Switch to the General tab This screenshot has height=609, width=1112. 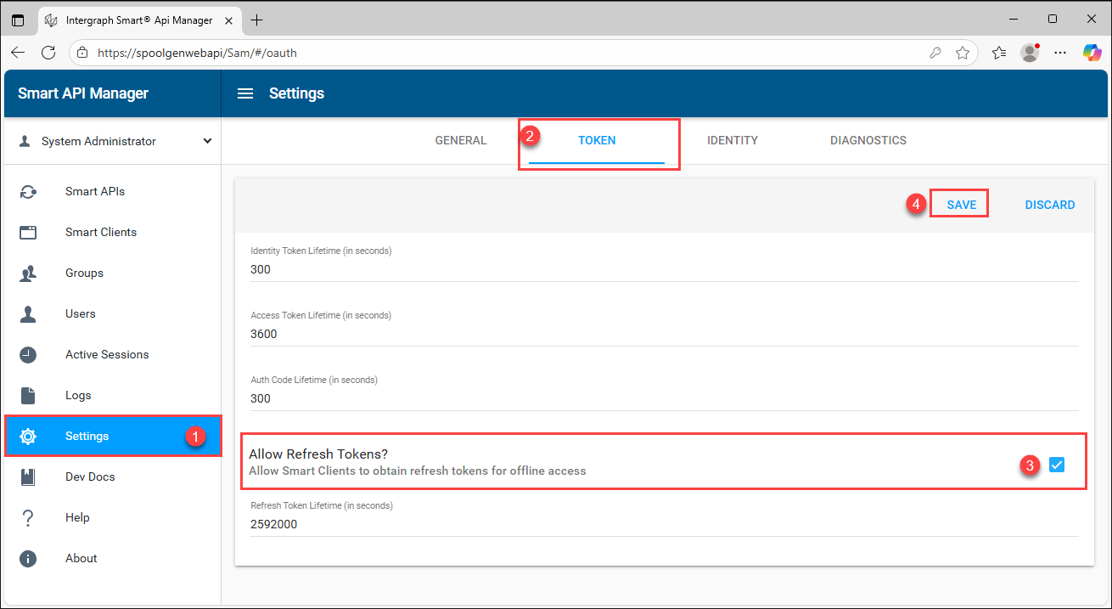pos(461,141)
